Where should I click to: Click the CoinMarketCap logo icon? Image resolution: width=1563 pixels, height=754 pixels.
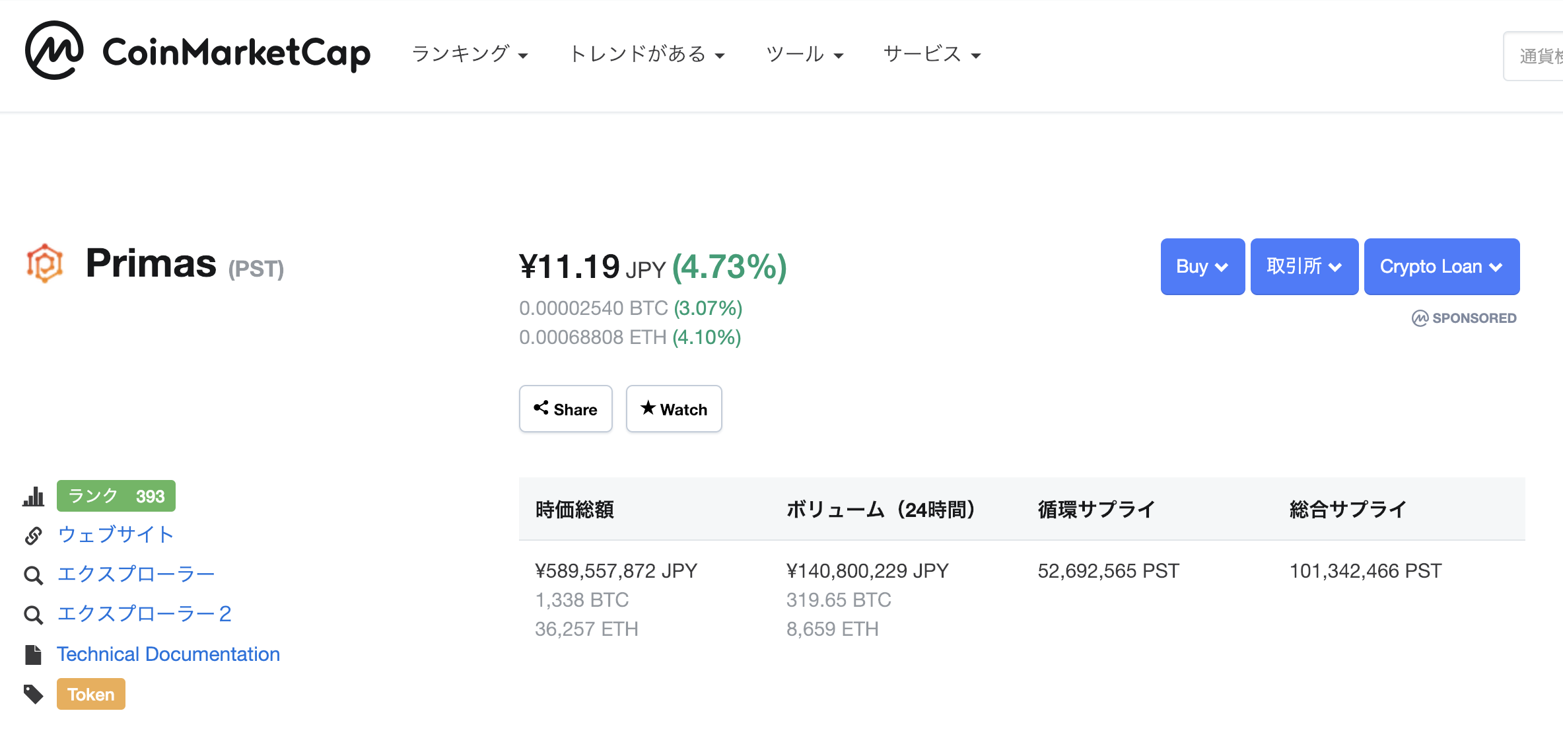(54, 51)
